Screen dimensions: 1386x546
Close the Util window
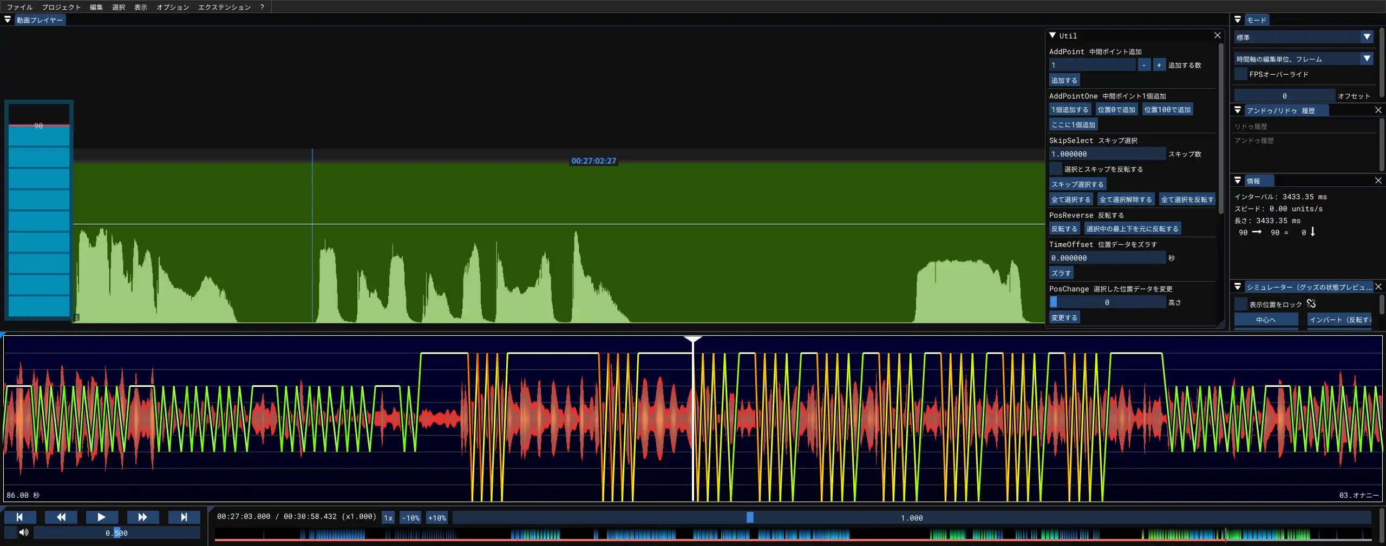(1218, 35)
